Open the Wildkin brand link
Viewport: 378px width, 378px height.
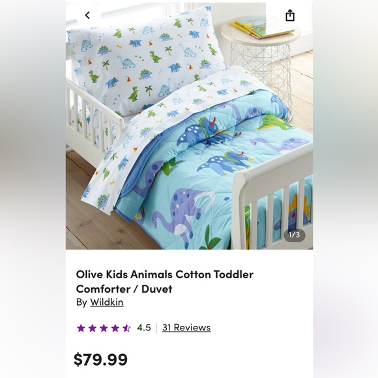tap(106, 302)
